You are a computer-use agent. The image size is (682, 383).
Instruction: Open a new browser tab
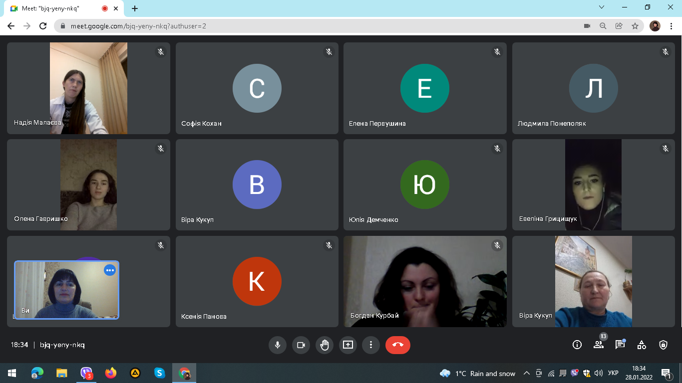pyautogui.click(x=135, y=8)
